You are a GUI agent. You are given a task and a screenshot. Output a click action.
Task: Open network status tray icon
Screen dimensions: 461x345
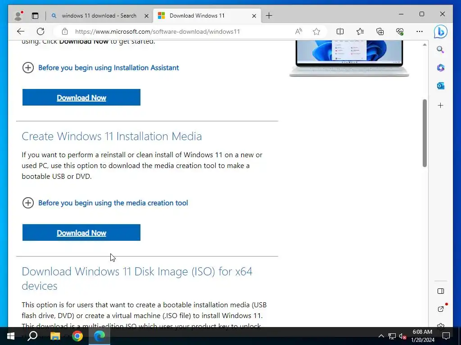coord(392,336)
